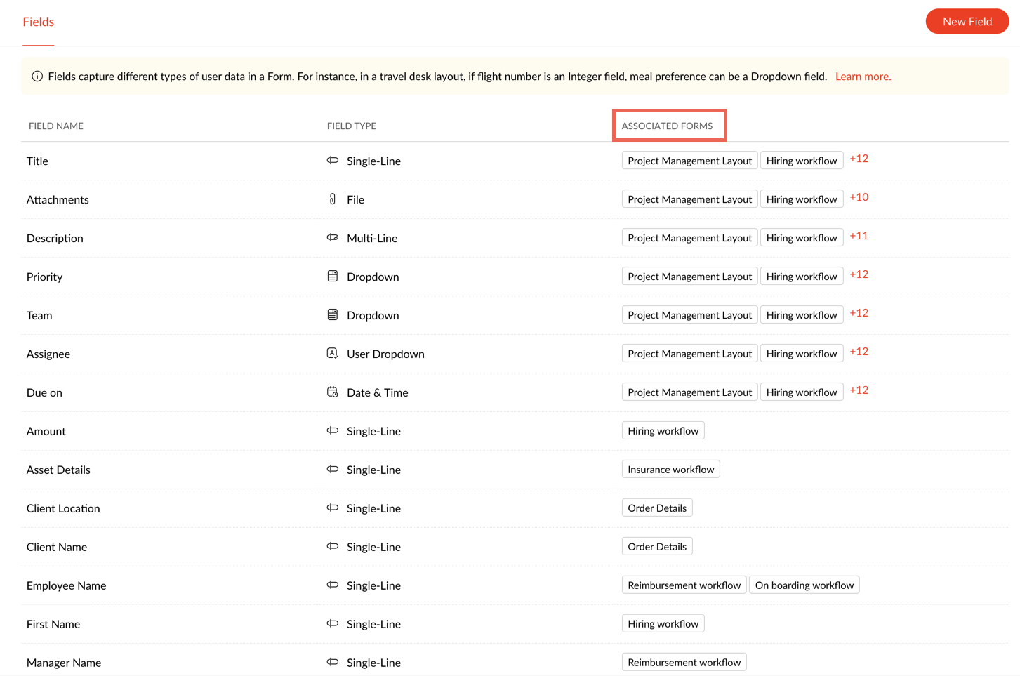This screenshot has width=1020, height=676.
Task: Click Reimbursement workflow tag for Employee Name
Action: pyautogui.click(x=684, y=585)
